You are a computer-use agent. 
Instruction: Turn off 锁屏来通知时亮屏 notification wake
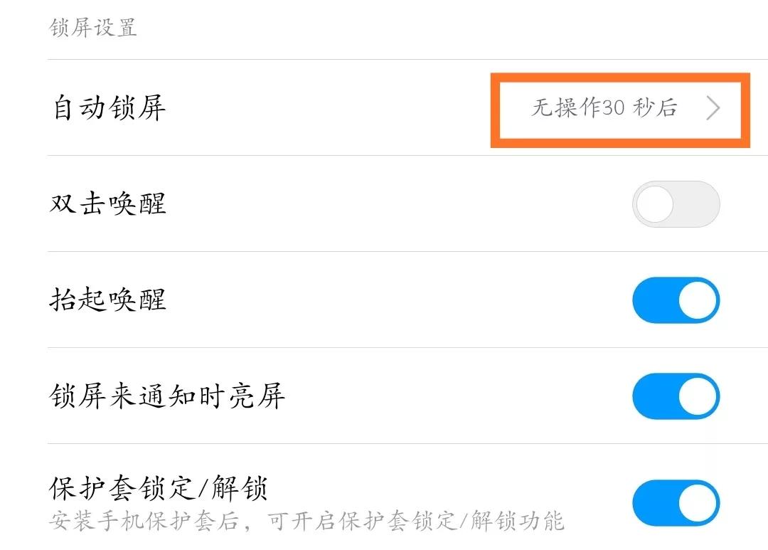coord(676,396)
